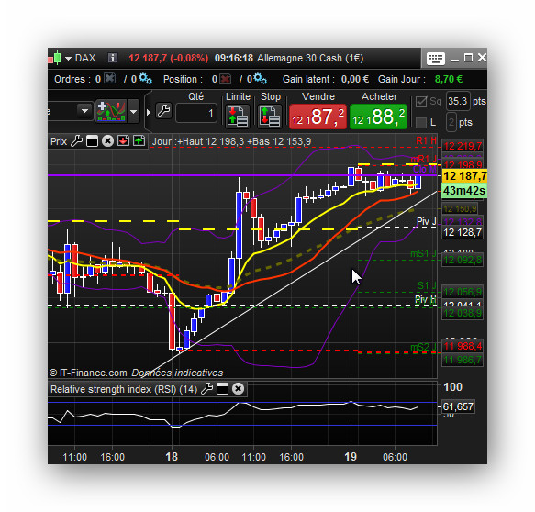Click the S1 J price label 12 056,9

[463, 292]
